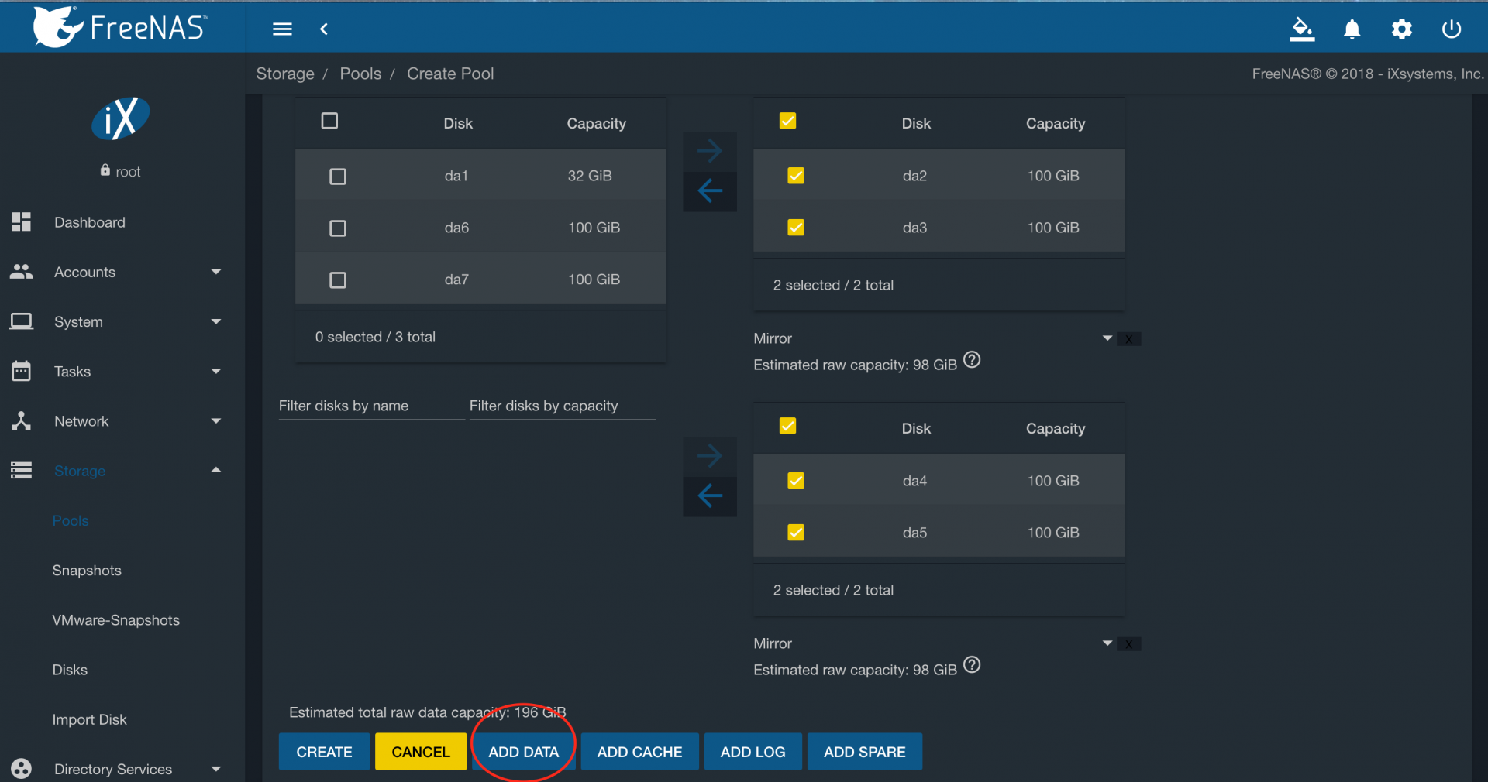Screen dimensions: 1488x782
Task: Click the Storage list icon
Action: pos(22,470)
